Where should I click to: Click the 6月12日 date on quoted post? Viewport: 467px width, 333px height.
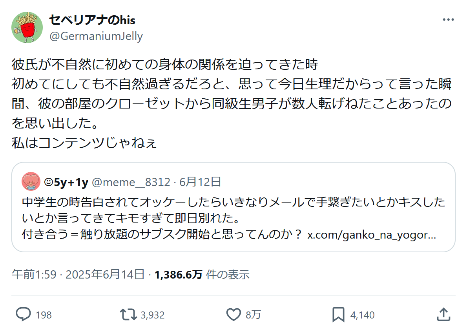(x=200, y=182)
